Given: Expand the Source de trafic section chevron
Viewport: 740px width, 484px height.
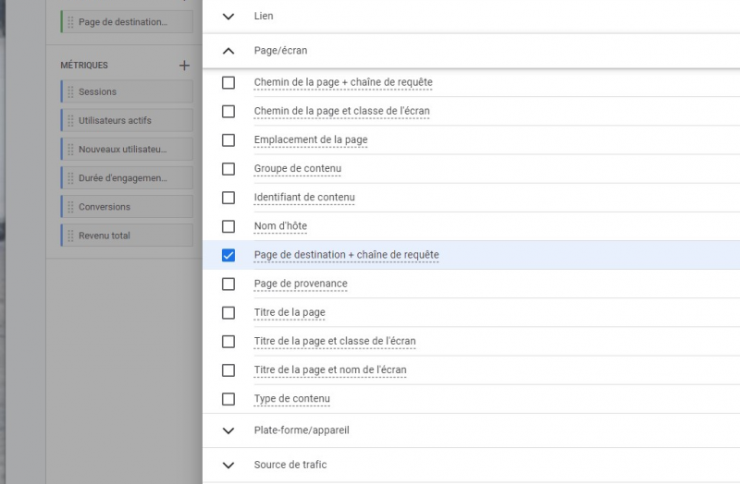Looking at the screenshot, I should 228,465.
